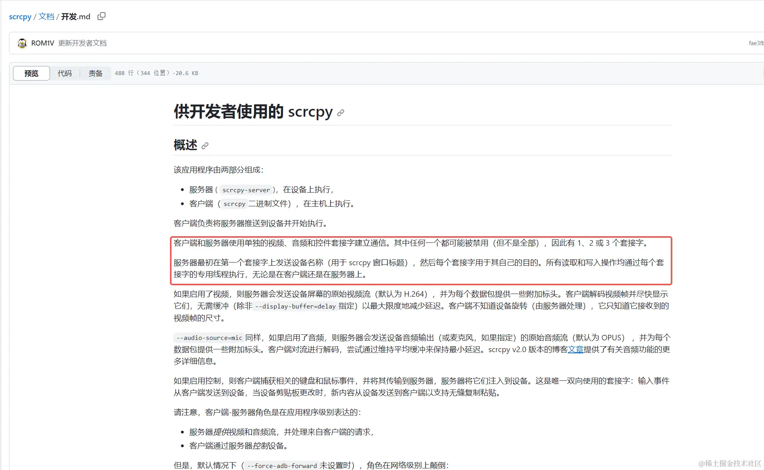Open the 责备 blame view tab
The height and width of the screenshot is (470, 764).
point(95,73)
